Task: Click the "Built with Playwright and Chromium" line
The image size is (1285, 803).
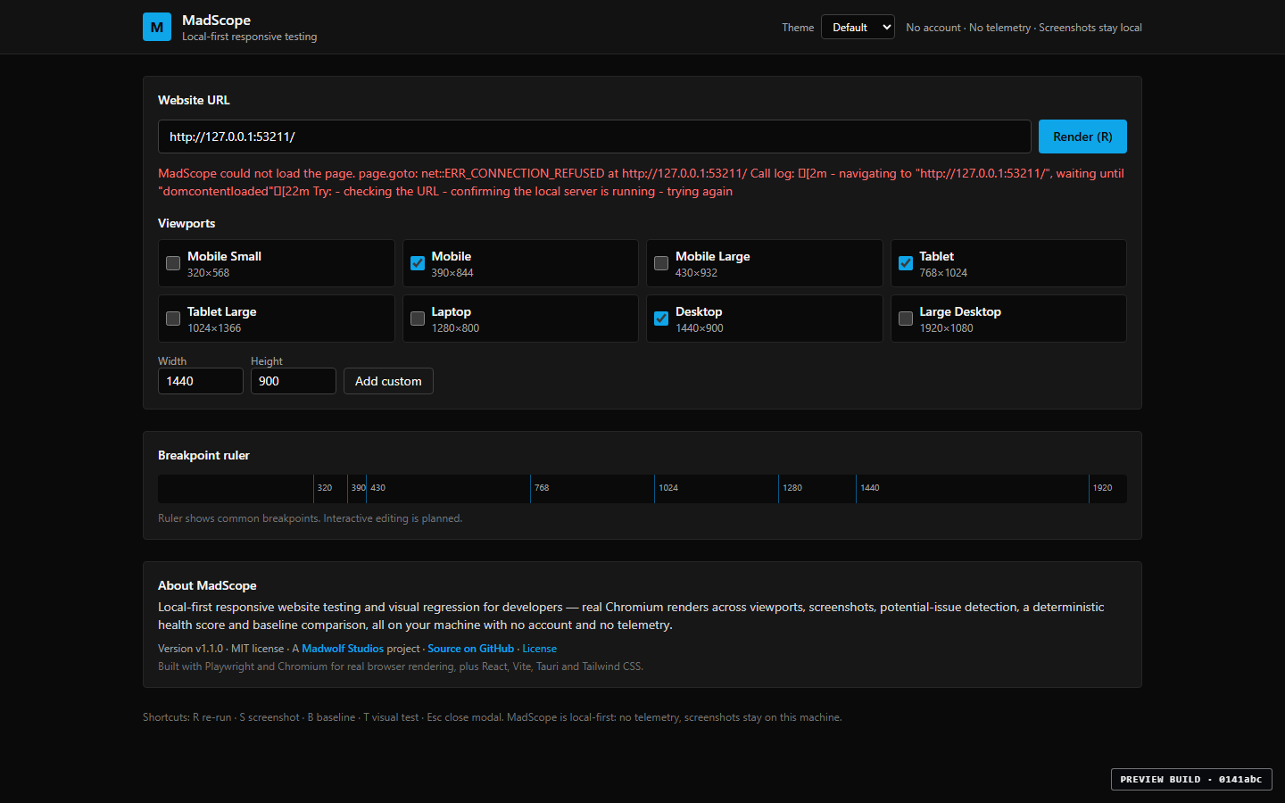Action: coord(400,666)
